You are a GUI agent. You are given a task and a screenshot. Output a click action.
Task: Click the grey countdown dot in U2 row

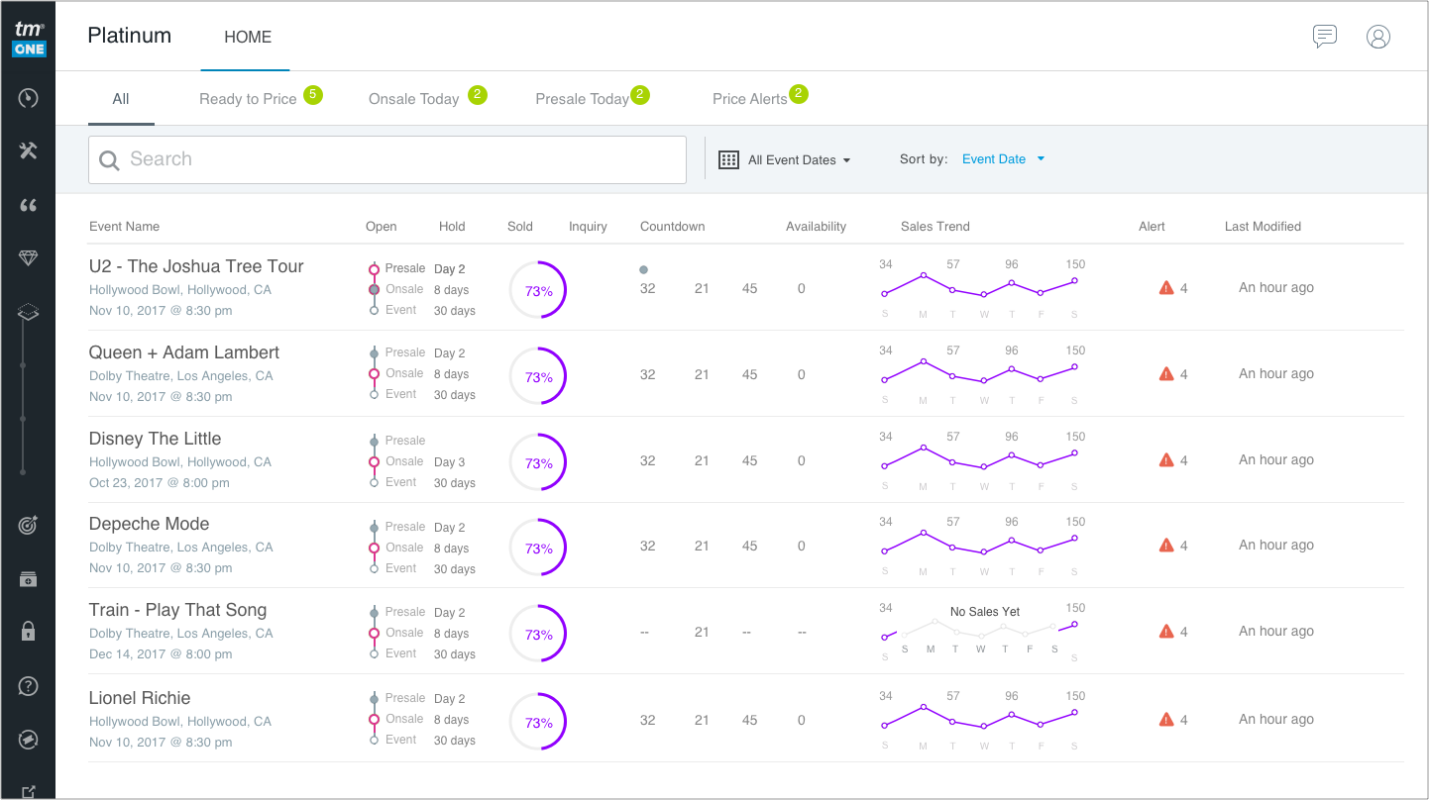[x=644, y=269]
